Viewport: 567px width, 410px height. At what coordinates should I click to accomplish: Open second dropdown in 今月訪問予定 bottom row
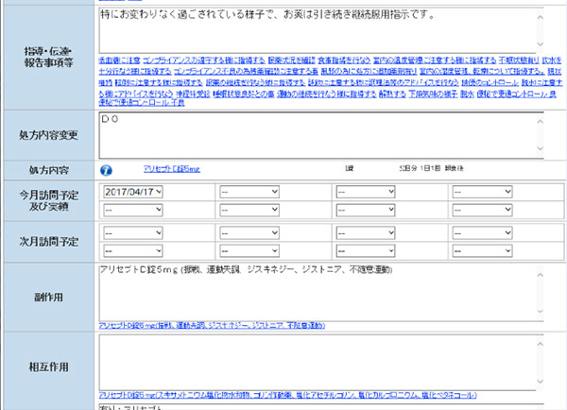(x=249, y=210)
